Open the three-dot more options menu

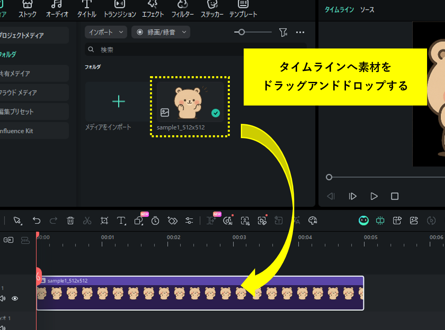click(x=300, y=32)
